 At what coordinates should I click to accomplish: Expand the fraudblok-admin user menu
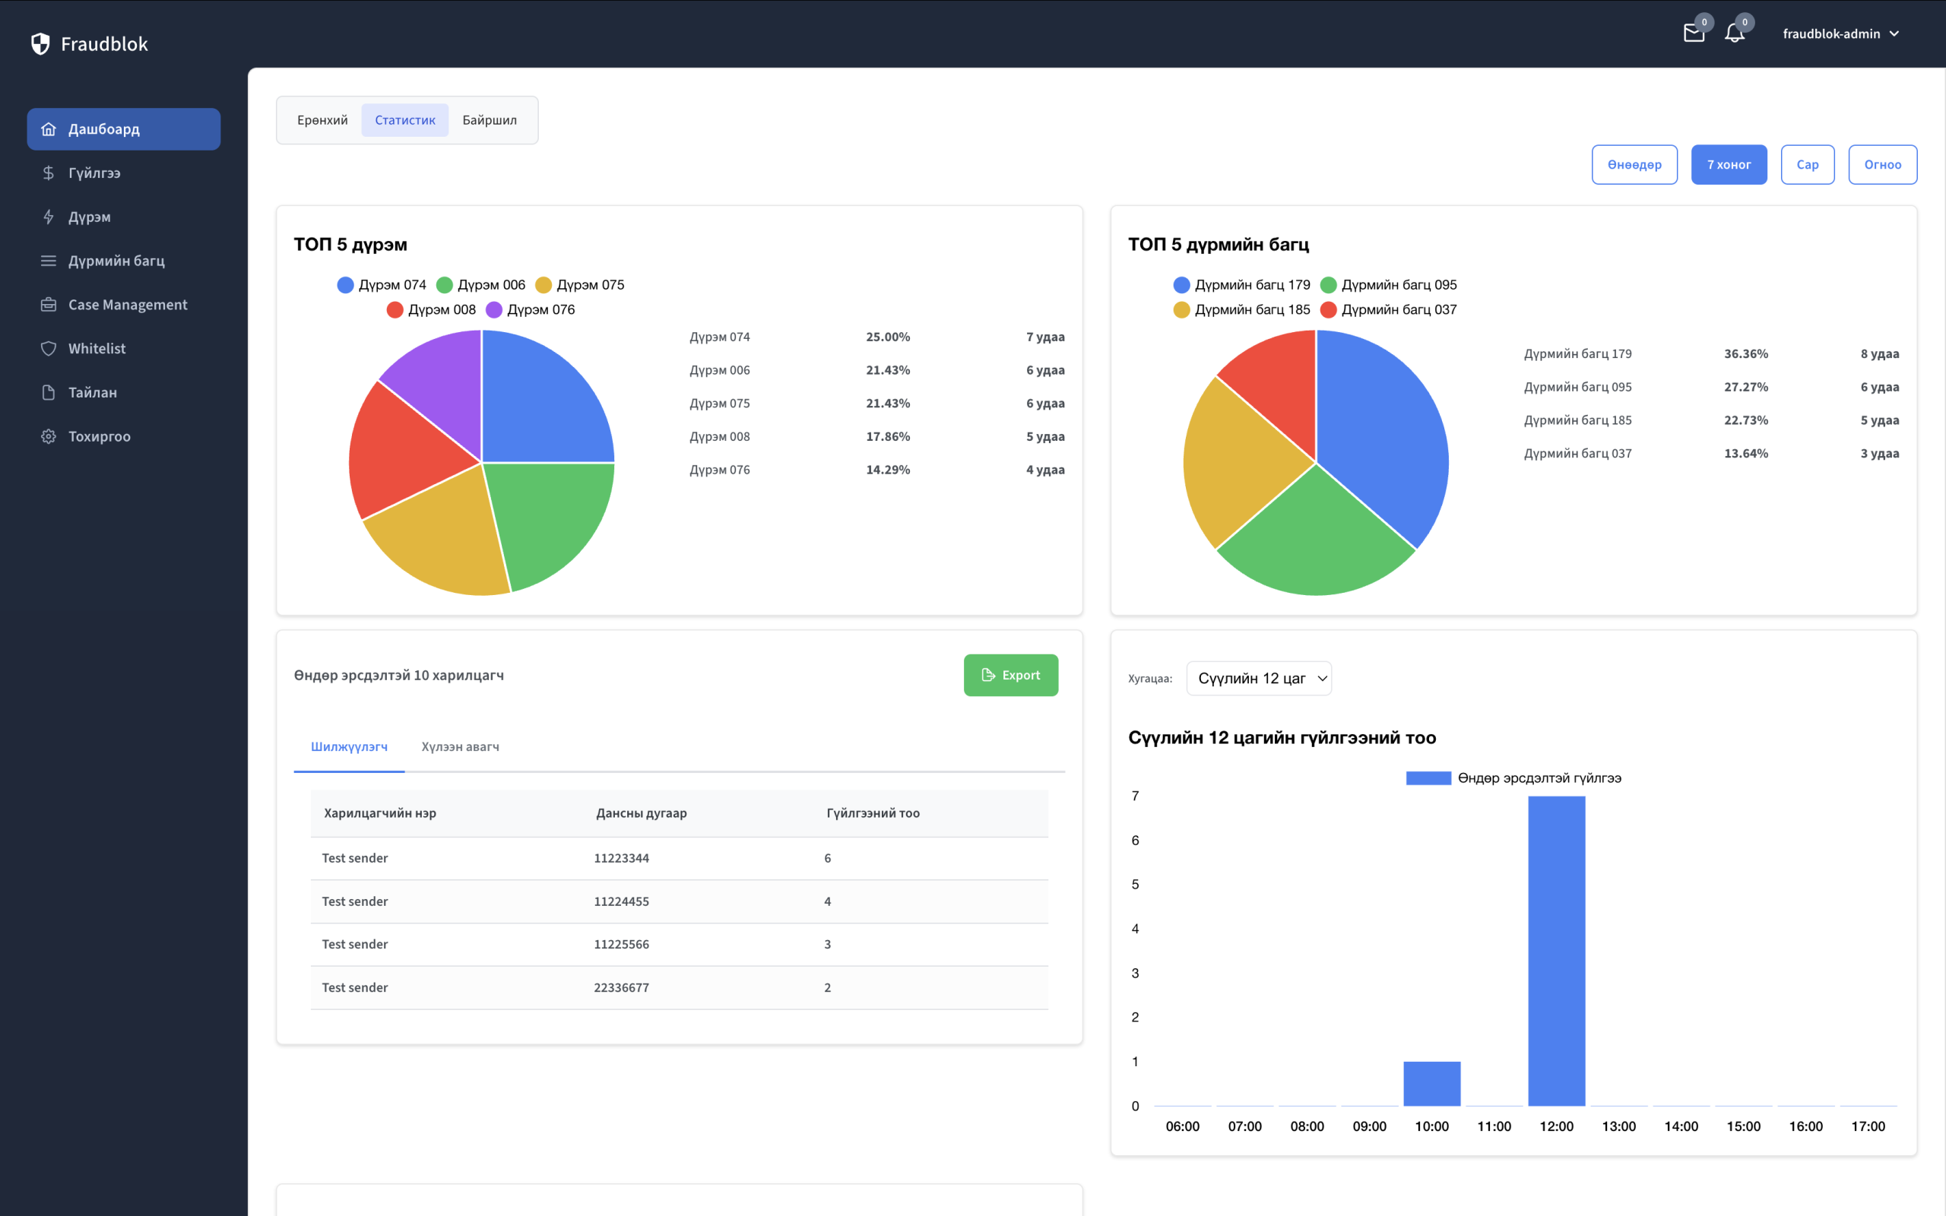click(1840, 33)
